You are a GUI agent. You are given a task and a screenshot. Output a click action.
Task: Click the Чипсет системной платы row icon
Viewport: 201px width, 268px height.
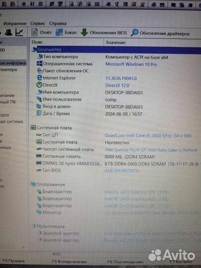coord(39,149)
